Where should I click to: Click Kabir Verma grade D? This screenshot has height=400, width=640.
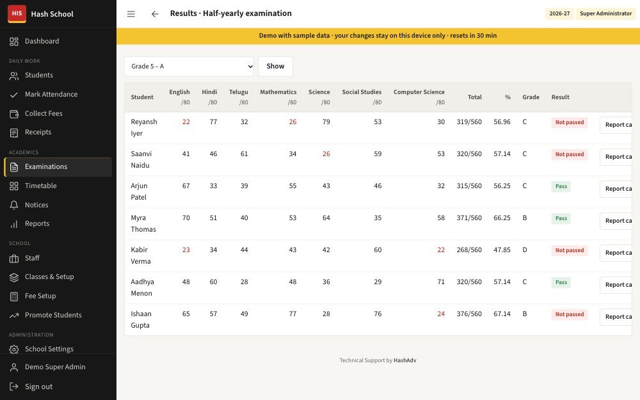pyautogui.click(x=525, y=250)
